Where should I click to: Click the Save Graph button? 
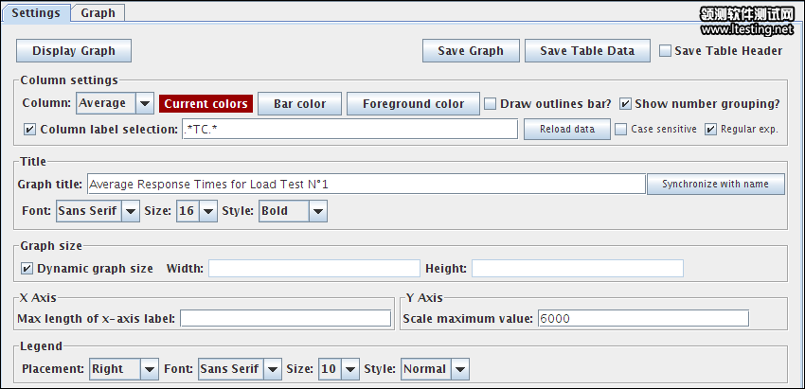click(x=471, y=51)
